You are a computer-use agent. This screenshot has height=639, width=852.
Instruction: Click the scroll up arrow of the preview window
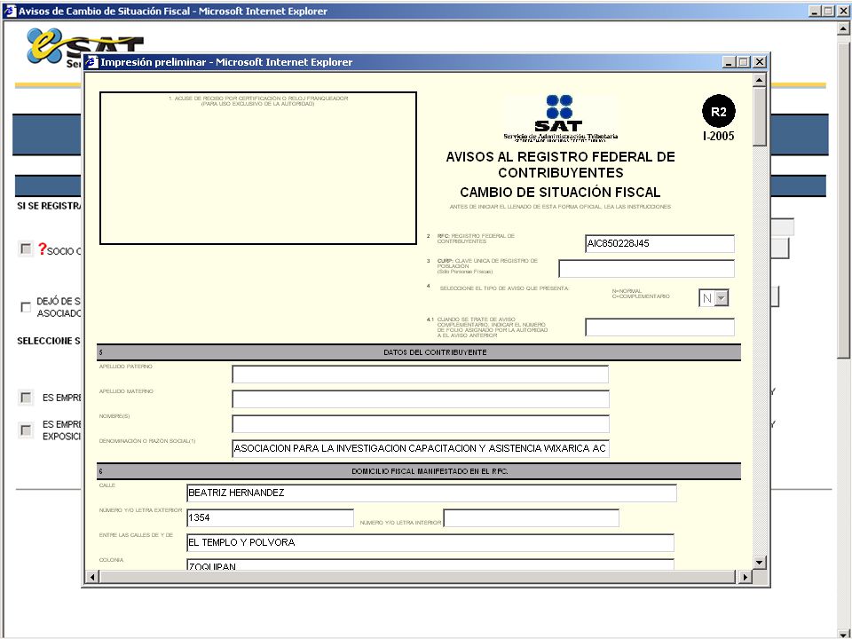pos(759,81)
